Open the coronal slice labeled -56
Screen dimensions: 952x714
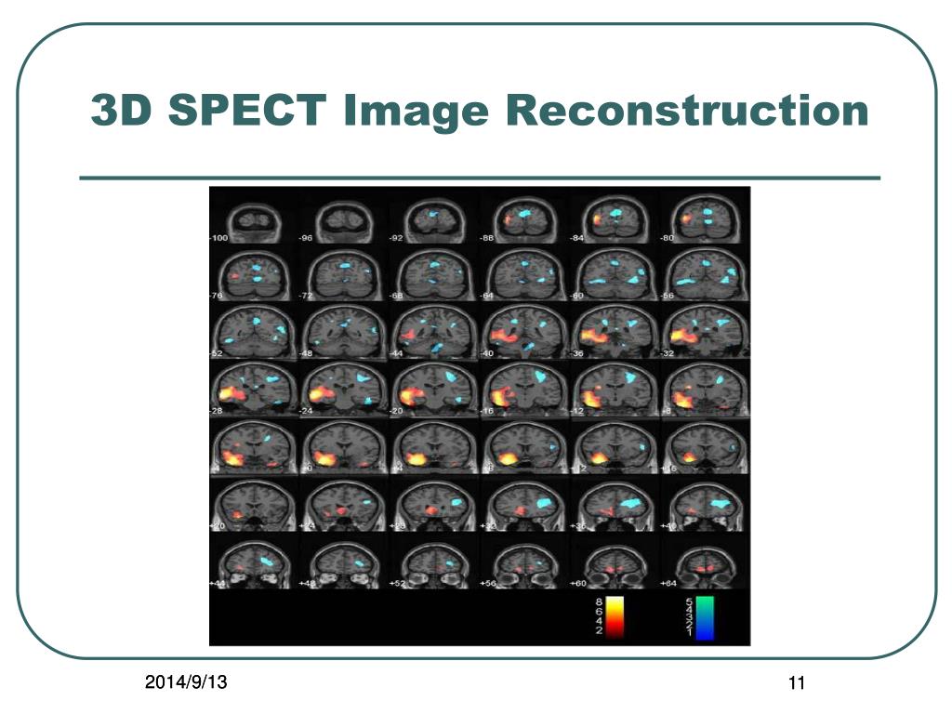705,275
